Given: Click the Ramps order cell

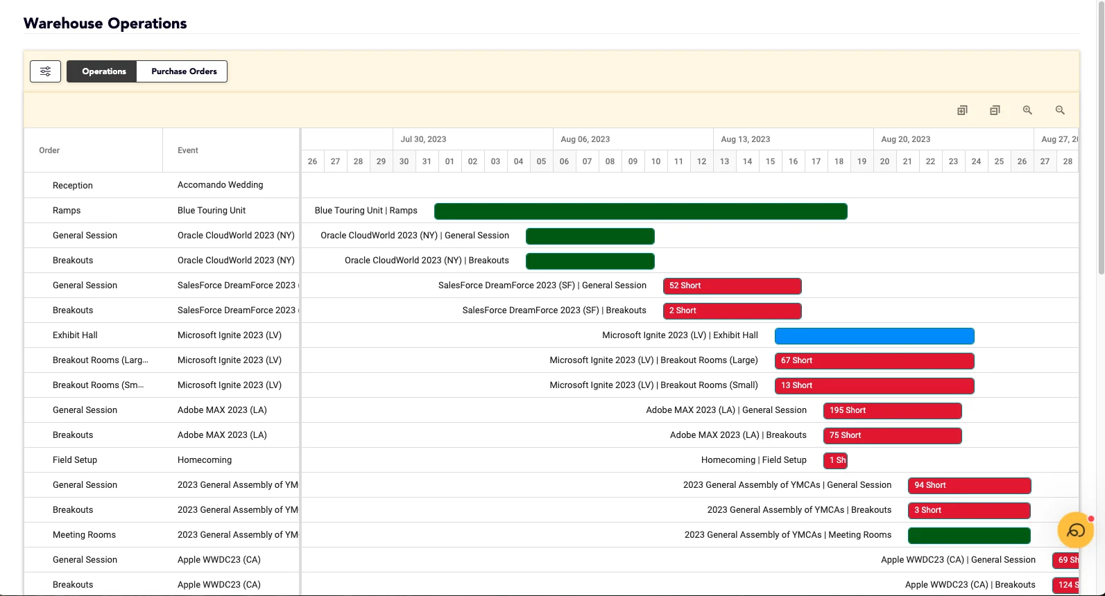Looking at the screenshot, I should coord(94,211).
